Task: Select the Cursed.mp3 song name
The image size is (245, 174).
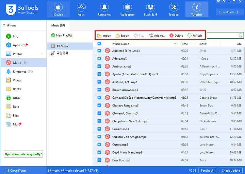Action: 120,144
